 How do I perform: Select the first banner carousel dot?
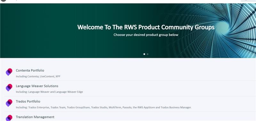point(144,54)
